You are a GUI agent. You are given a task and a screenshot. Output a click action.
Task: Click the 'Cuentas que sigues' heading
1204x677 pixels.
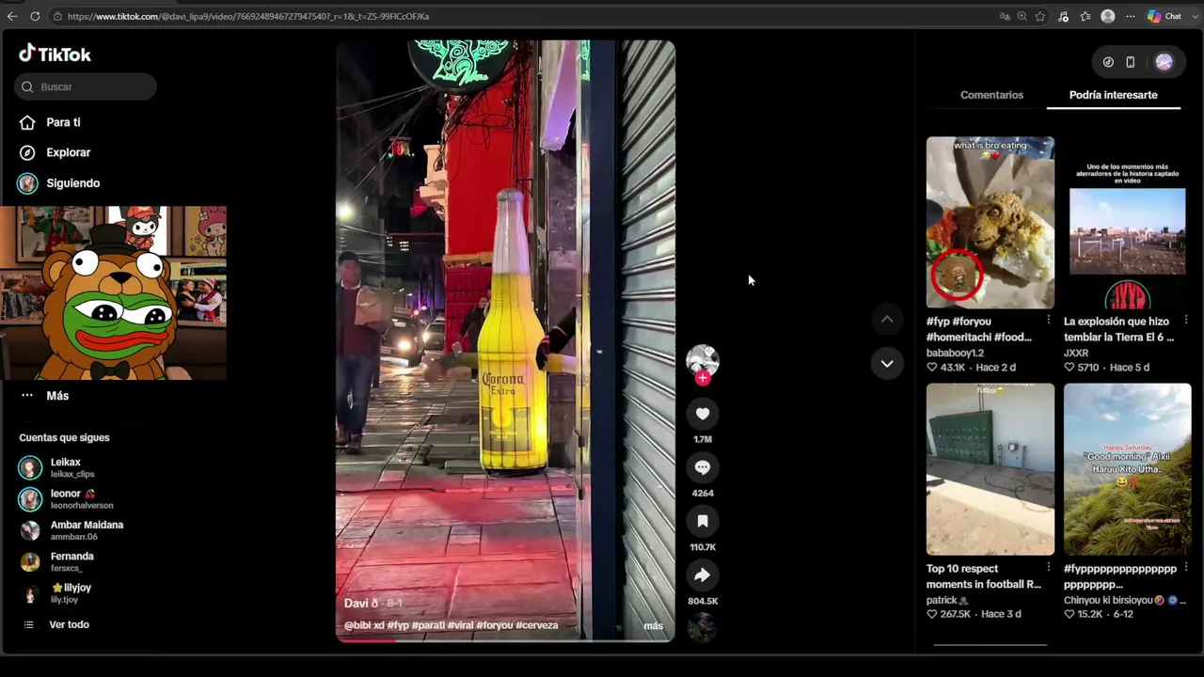coord(64,437)
